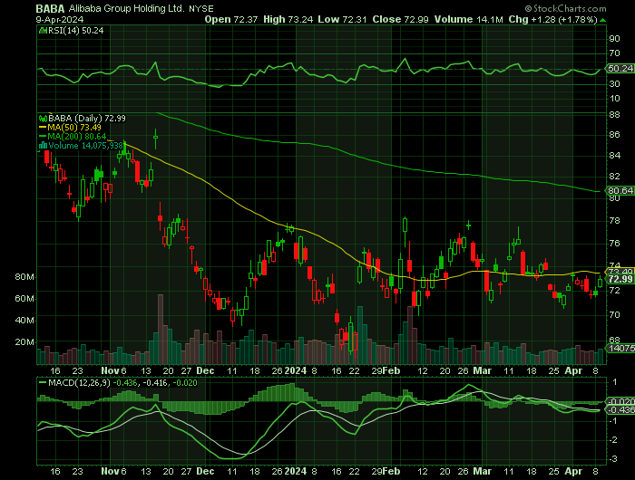Click the High 73.24 value

pyautogui.click(x=288, y=19)
